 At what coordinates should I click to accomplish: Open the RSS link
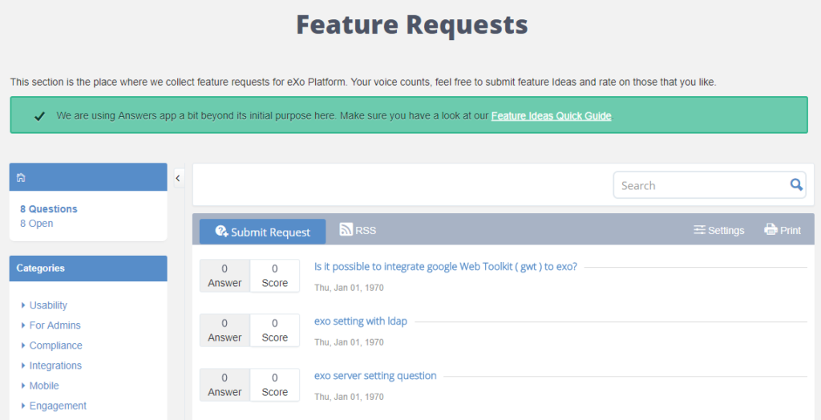click(x=358, y=230)
